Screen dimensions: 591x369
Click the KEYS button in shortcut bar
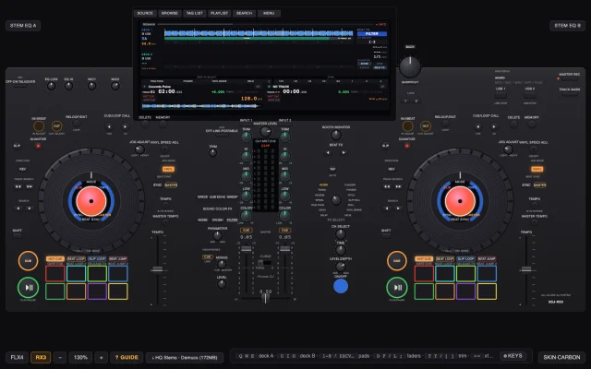tap(513, 356)
